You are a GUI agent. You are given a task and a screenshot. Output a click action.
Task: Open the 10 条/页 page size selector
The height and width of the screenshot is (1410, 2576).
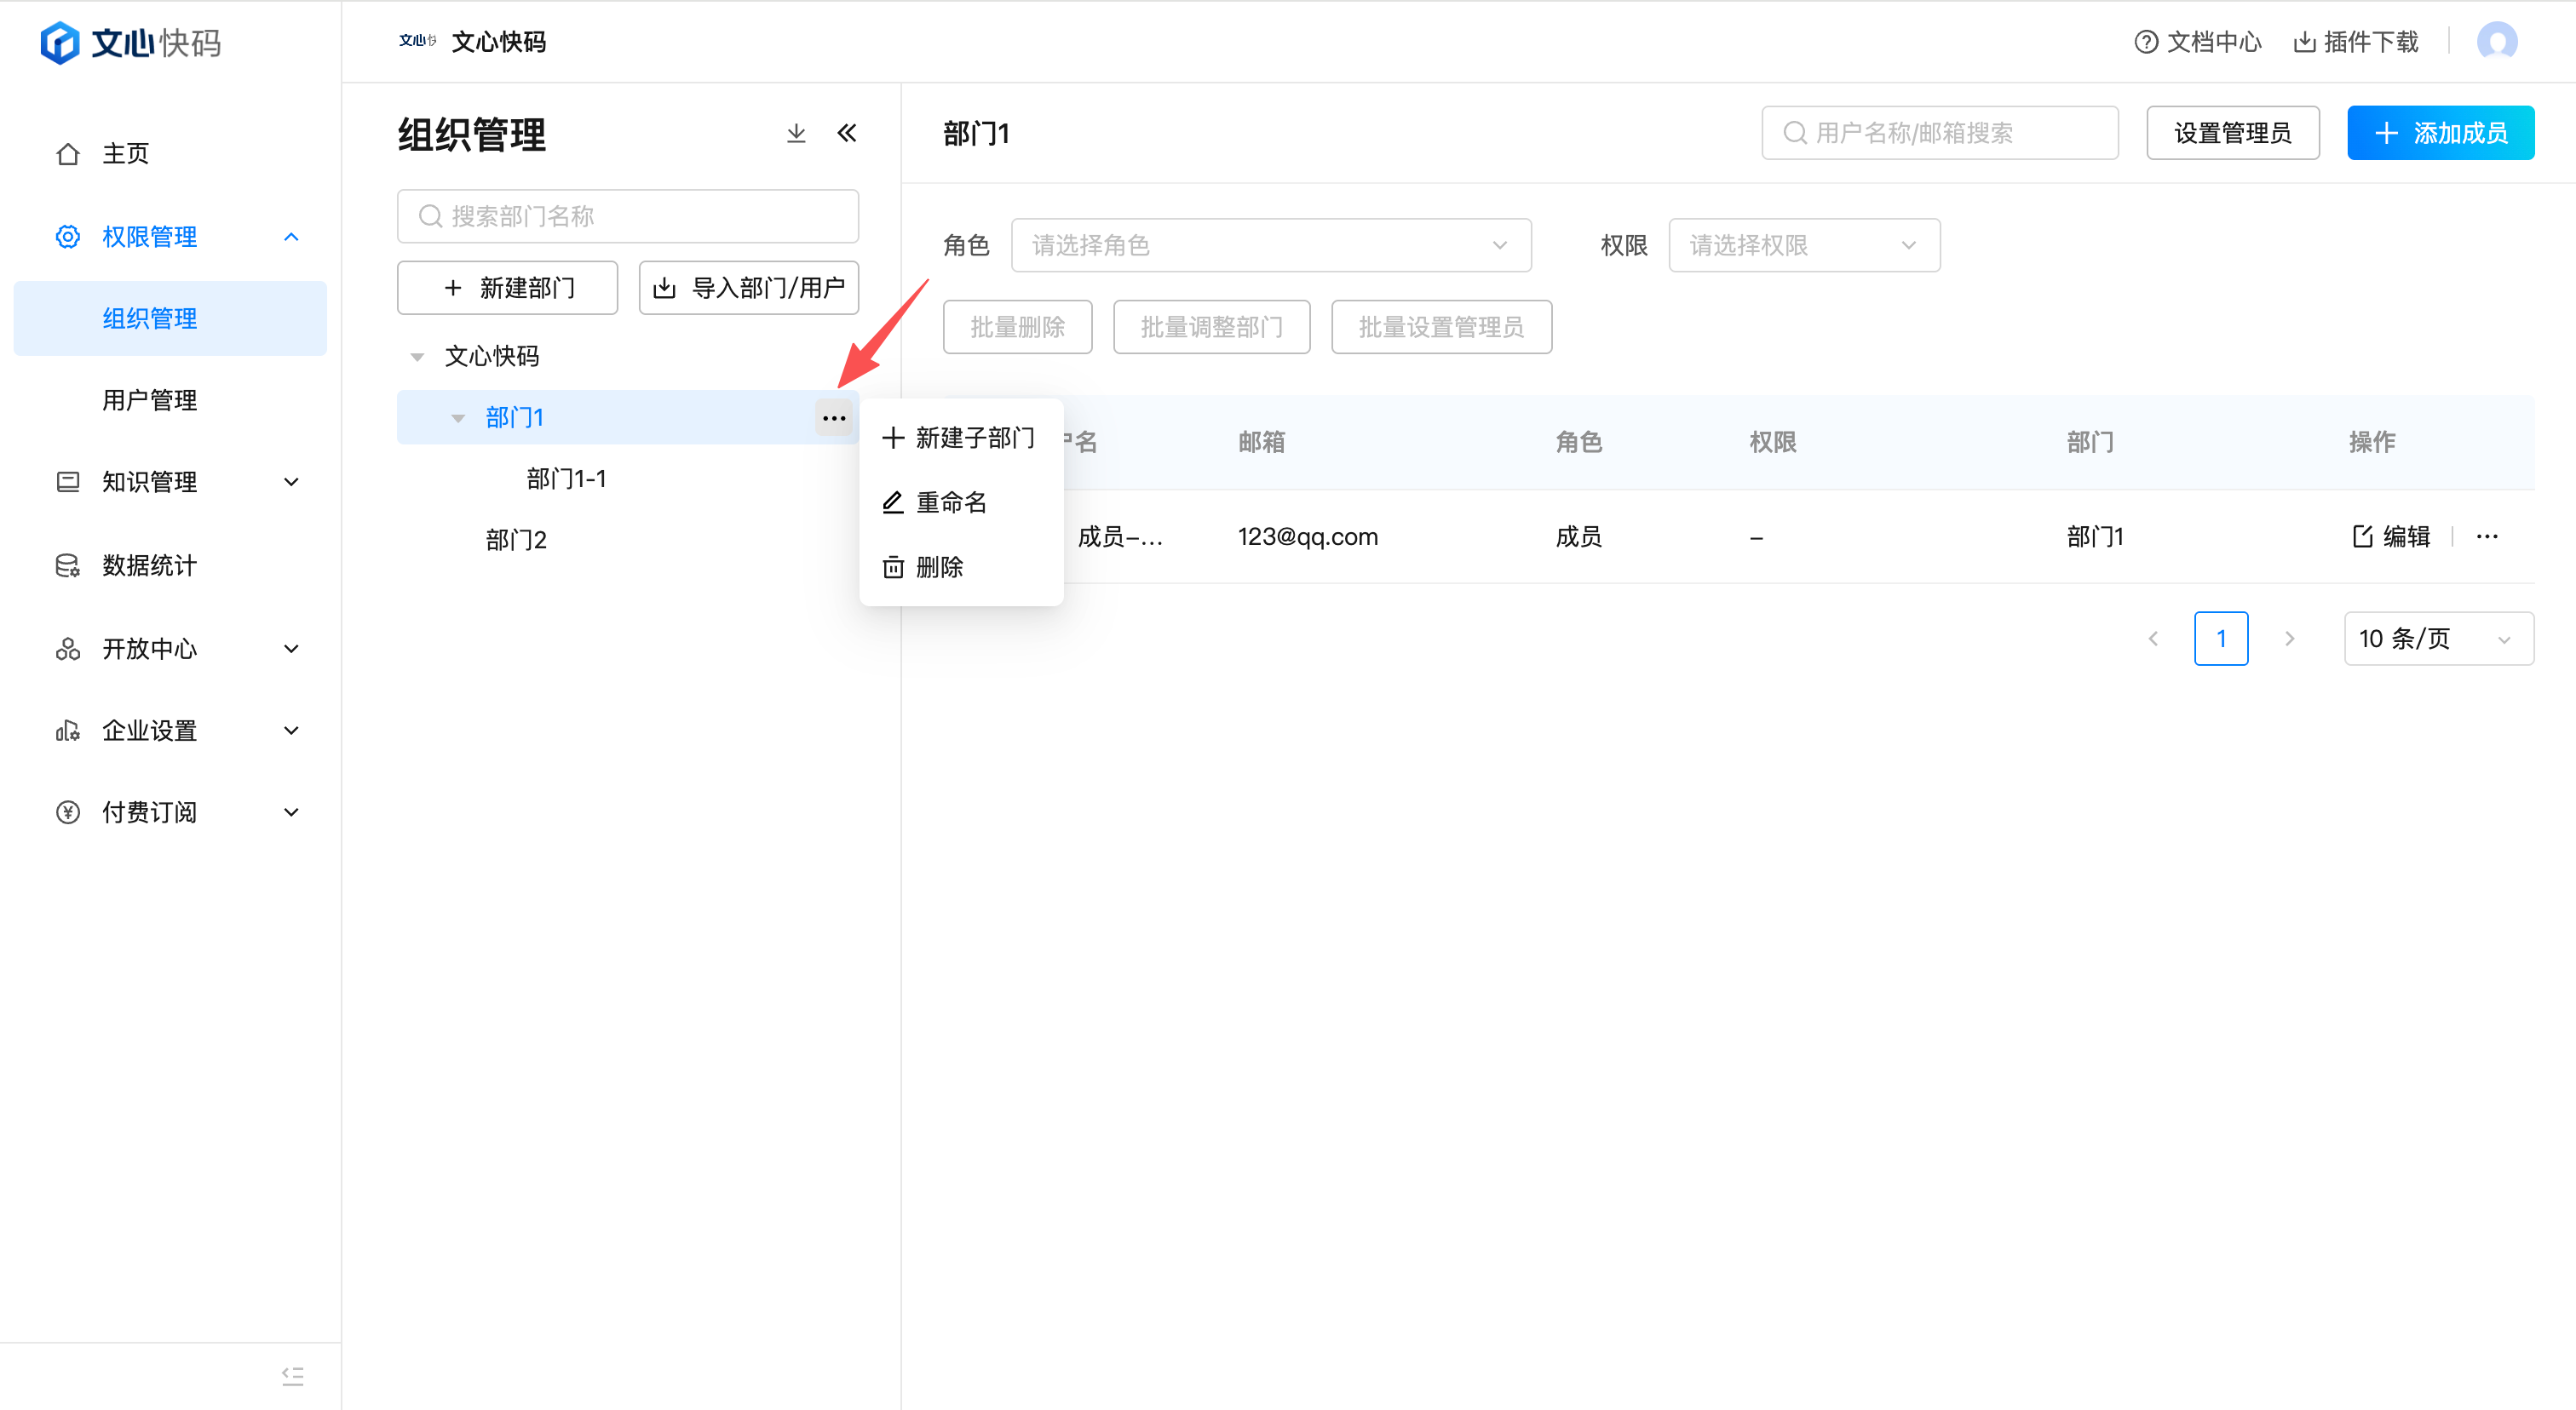click(2437, 639)
